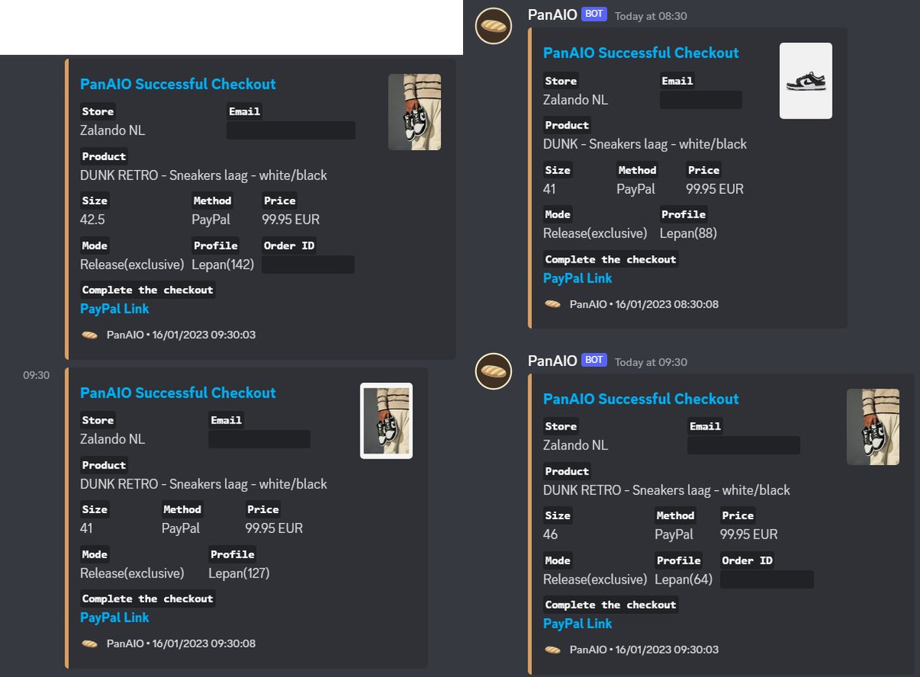Select DUNK RETRO product text in Lepan(64) embed
The width and height of the screenshot is (920, 677).
coord(667,490)
